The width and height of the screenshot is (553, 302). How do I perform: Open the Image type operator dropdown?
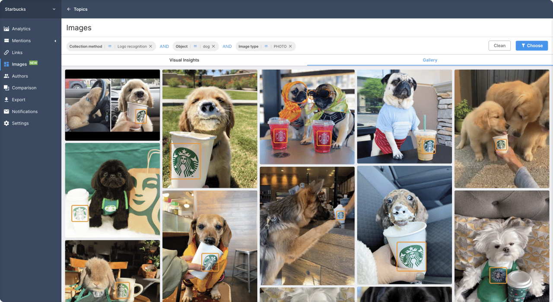coord(265,46)
